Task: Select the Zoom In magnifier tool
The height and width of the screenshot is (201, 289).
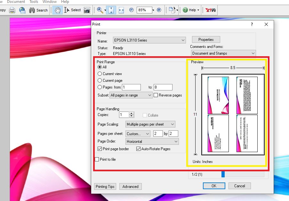Action: [x=100, y=10]
